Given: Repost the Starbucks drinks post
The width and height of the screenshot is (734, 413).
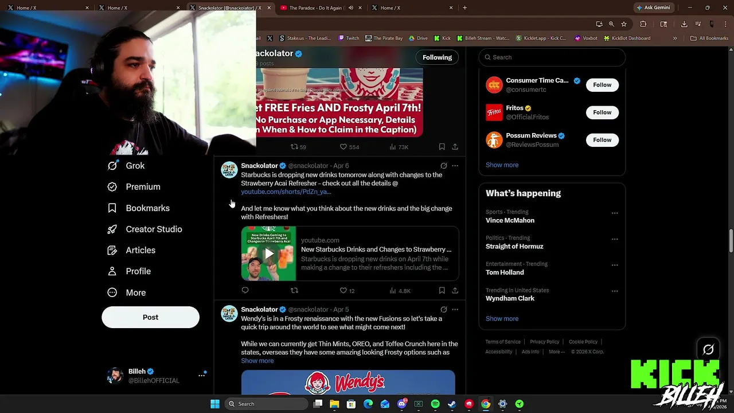Looking at the screenshot, I should point(294,291).
